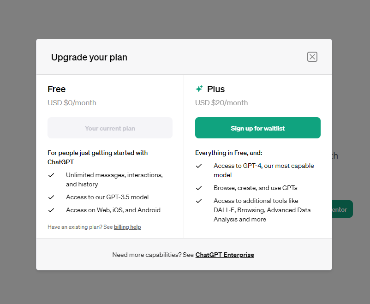Screen dimensions: 370x304
Task: Select checkmark for additional tools like DALL·E
Action: pyautogui.click(x=199, y=201)
